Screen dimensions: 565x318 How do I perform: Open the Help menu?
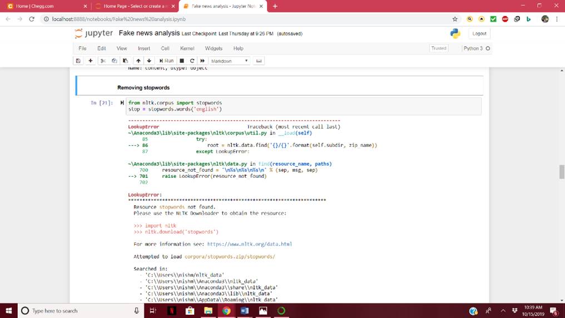pyautogui.click(x=238, y=48)
